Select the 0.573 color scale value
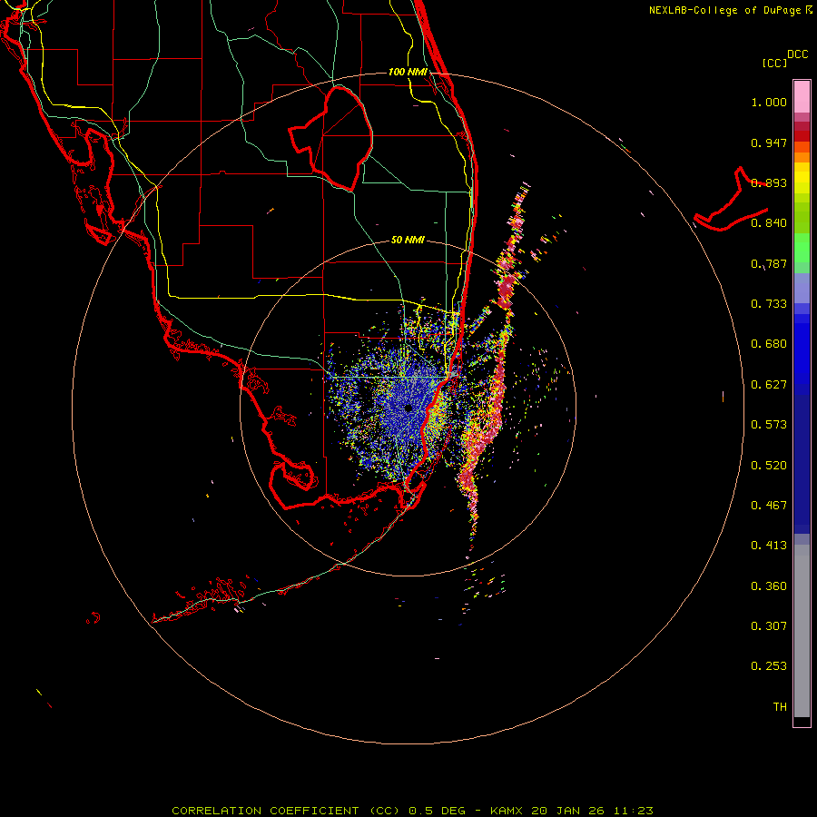817x817 pixels. [769, 425]
